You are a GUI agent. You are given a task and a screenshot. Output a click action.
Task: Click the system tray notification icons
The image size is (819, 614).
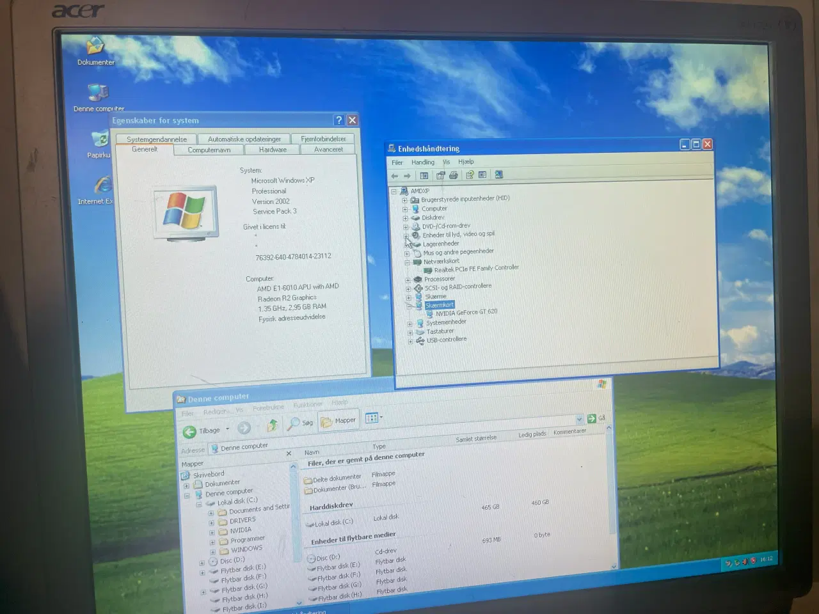[x=740, y=562]
